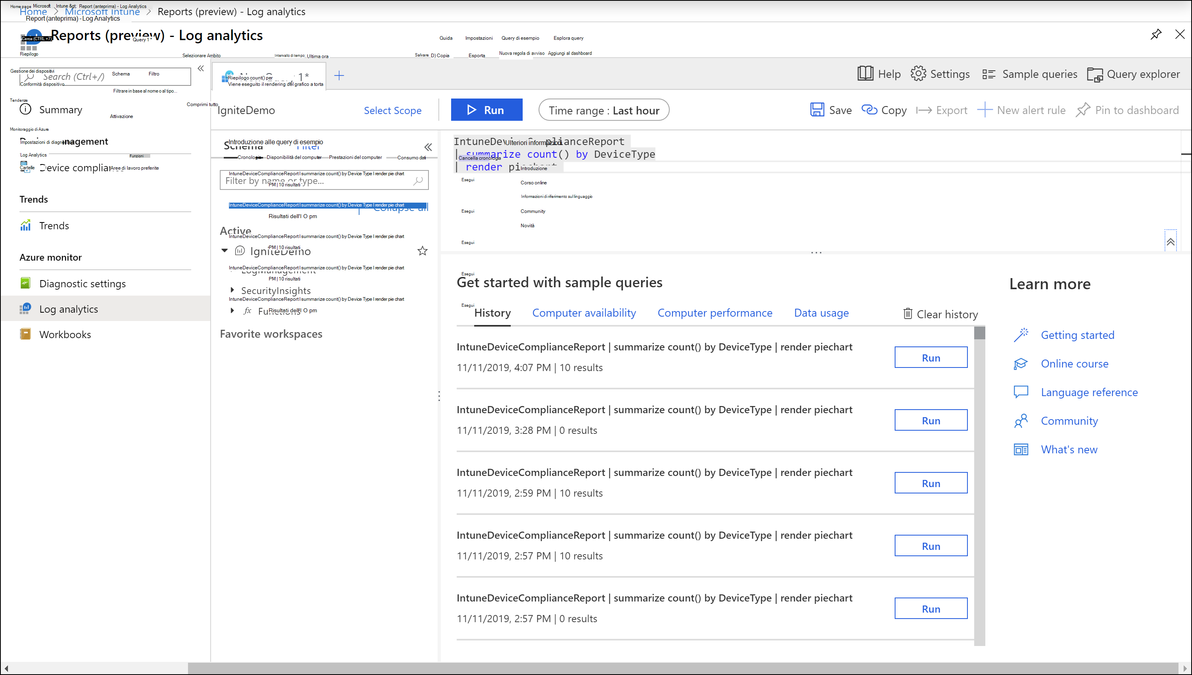Click the Online course link
This screenshot has height=675, width=1192.
[1074, 363]
